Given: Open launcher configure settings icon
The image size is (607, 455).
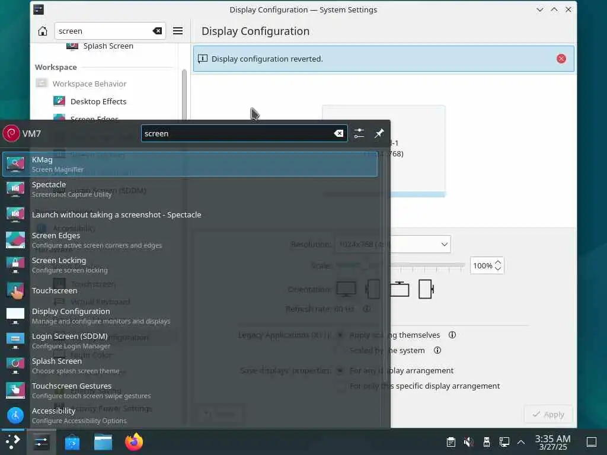Looking at the screenshot, I should click(359, 133).
